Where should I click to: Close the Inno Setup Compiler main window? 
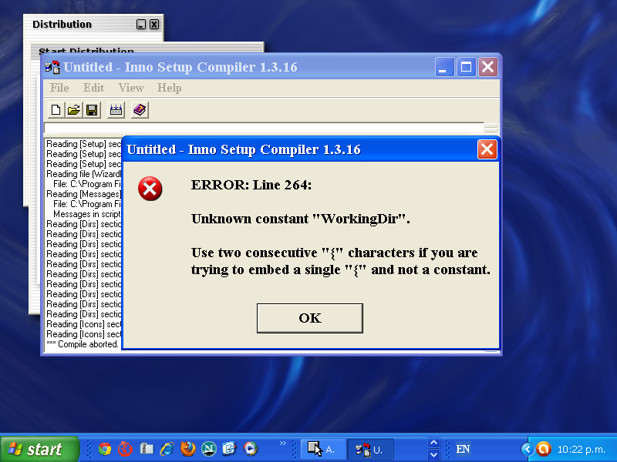tap(488, 67)
